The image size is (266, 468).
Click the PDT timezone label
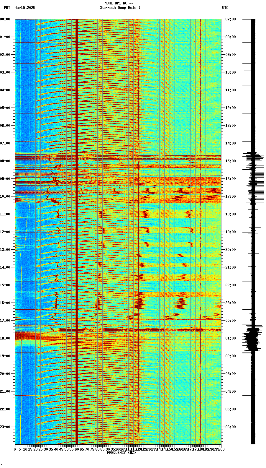click(7, 8)
